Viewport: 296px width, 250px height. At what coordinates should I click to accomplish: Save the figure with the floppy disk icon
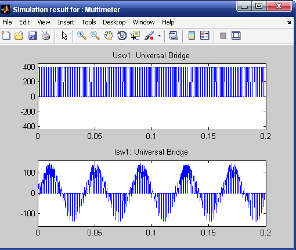tap(33, 36)
